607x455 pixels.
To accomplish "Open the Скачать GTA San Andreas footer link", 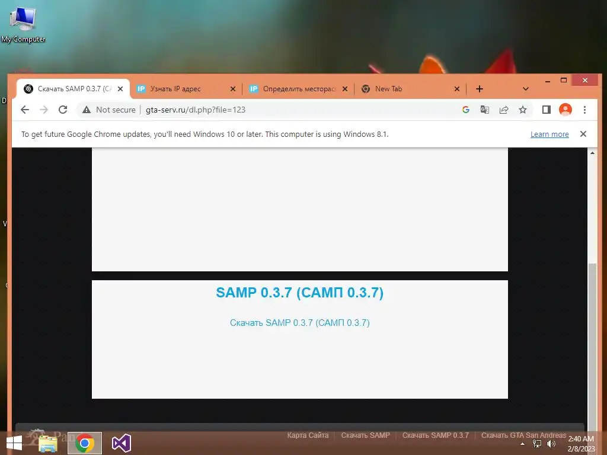I will (523, 435).
